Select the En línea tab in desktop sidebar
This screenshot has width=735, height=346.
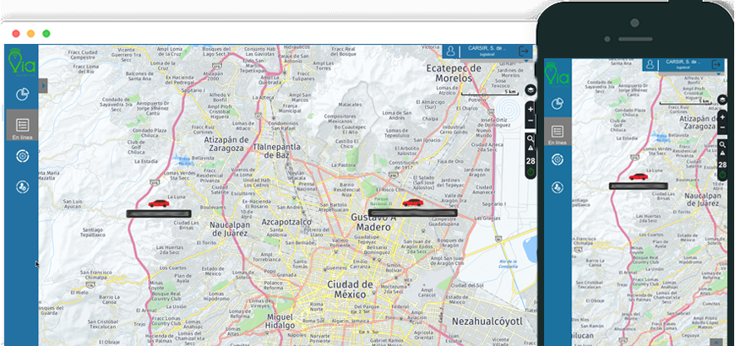[22, 127]
